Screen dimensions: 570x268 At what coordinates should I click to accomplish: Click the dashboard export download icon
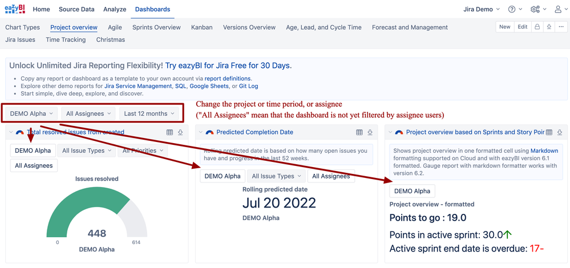pyautogui.click(x=549, y=27)
